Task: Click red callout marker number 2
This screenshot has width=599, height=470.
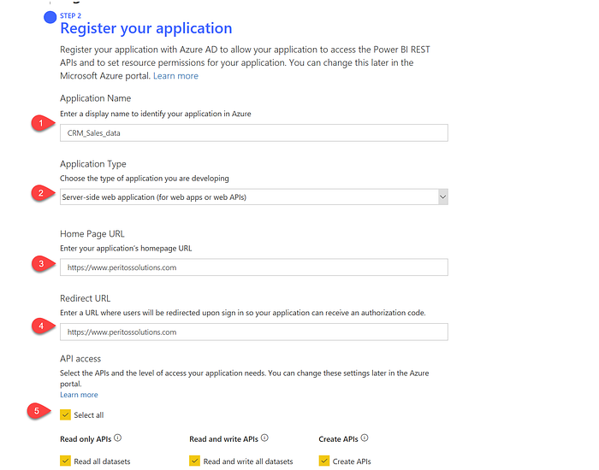Action: [43, 193]
